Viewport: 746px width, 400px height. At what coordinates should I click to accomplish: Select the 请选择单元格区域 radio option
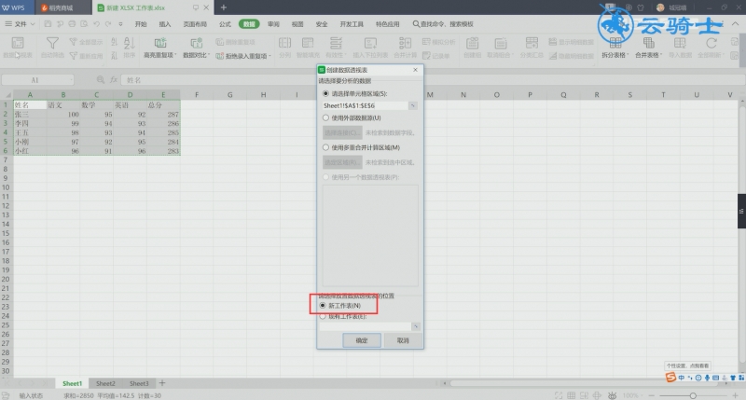click(x=325, y=93)
